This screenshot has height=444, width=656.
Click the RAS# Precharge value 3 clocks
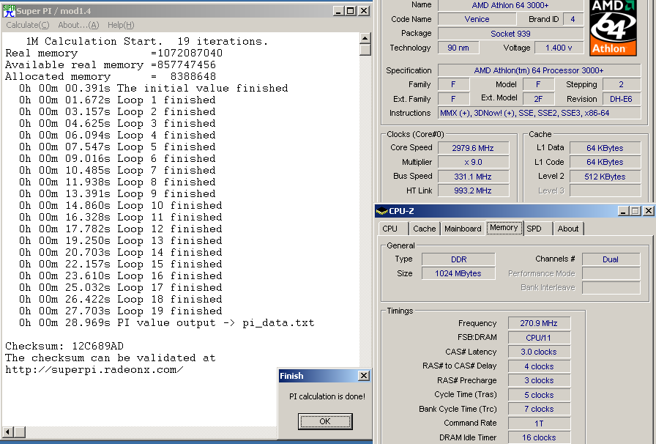coord(539,380)
